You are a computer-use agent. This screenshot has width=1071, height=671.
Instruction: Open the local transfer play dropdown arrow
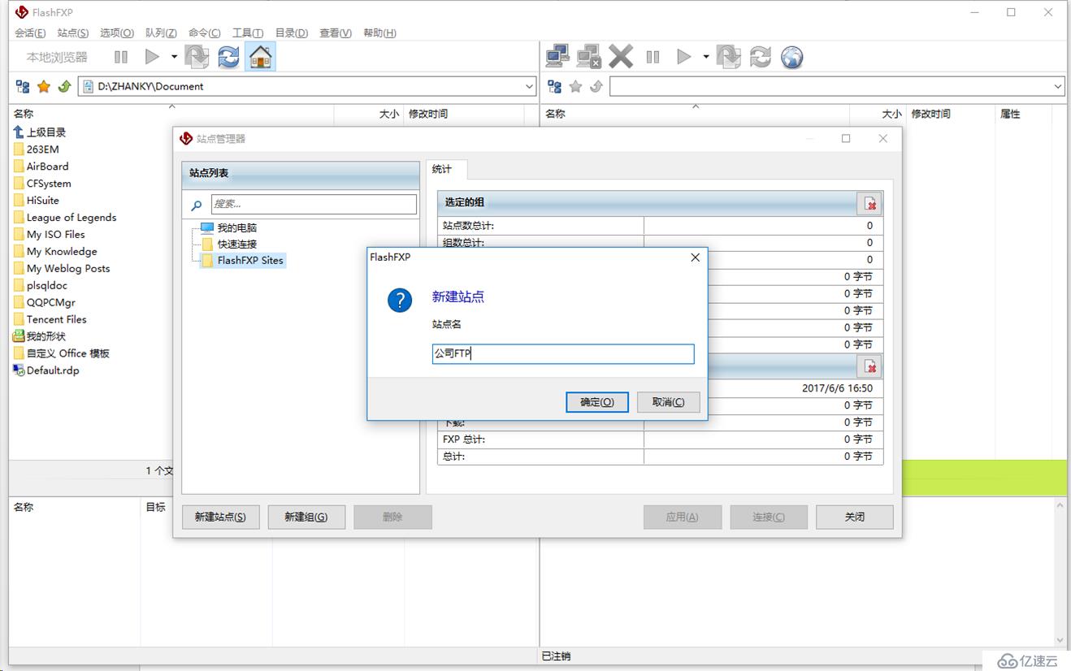point(174,57)
